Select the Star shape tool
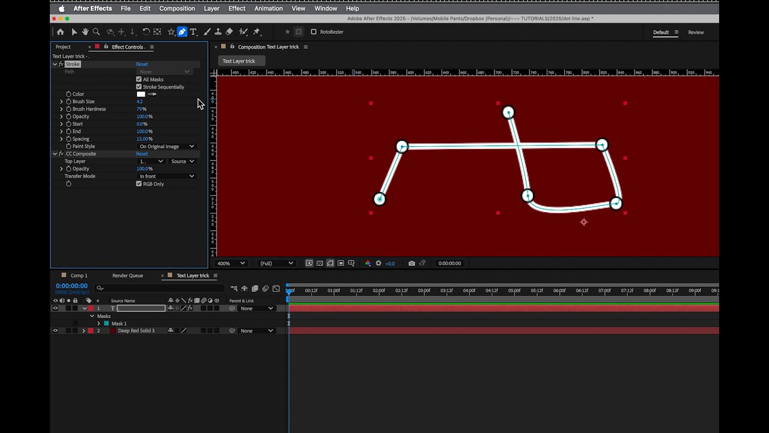The height and width of the screenshot is (433, 769). [171, 32]
